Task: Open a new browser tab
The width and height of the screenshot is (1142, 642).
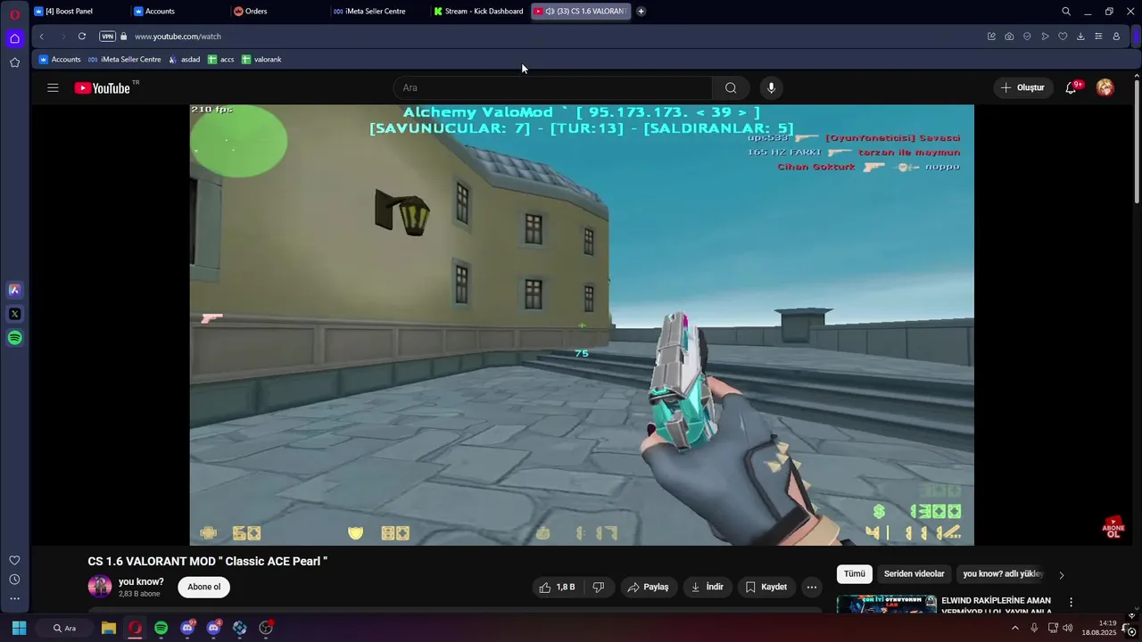Action: click(x=641, y=12)
